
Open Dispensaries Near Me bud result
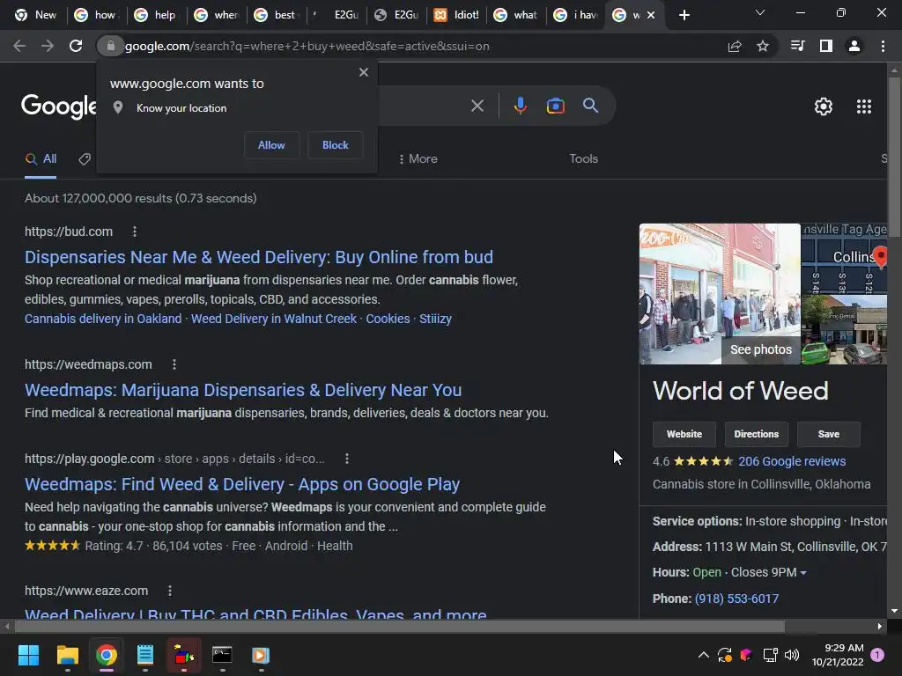point(259,257)
